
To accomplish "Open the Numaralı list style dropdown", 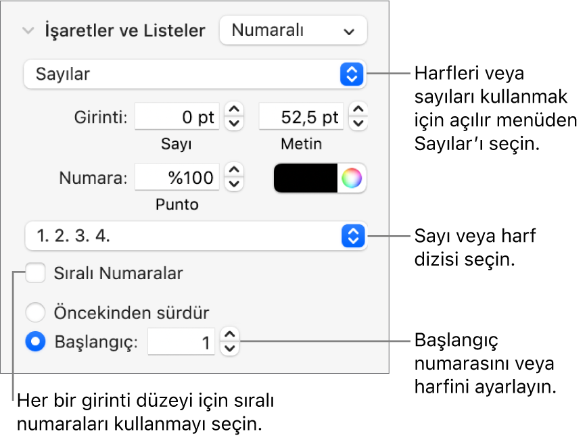I will (293, 30).
